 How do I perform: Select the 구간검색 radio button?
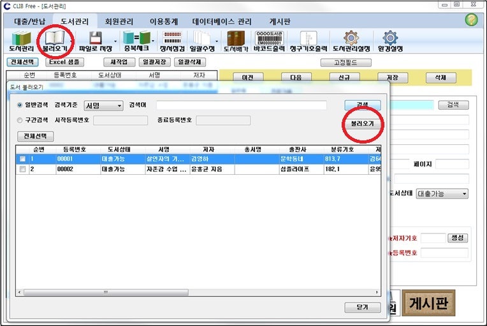click(20, 120)
